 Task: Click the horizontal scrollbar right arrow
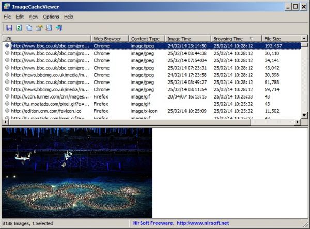pyautogui.click(x=297, y=122)
